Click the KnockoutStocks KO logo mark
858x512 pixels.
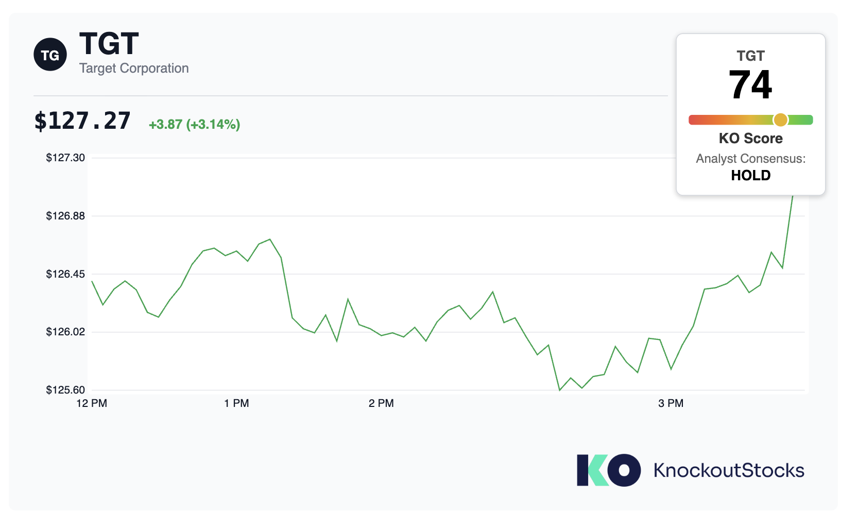(x=609, y=470)
